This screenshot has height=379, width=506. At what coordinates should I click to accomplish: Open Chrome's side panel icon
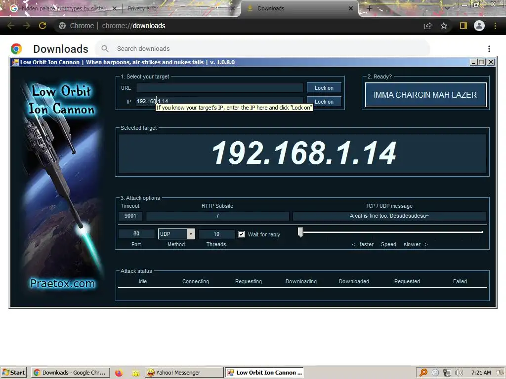[464, 26]
